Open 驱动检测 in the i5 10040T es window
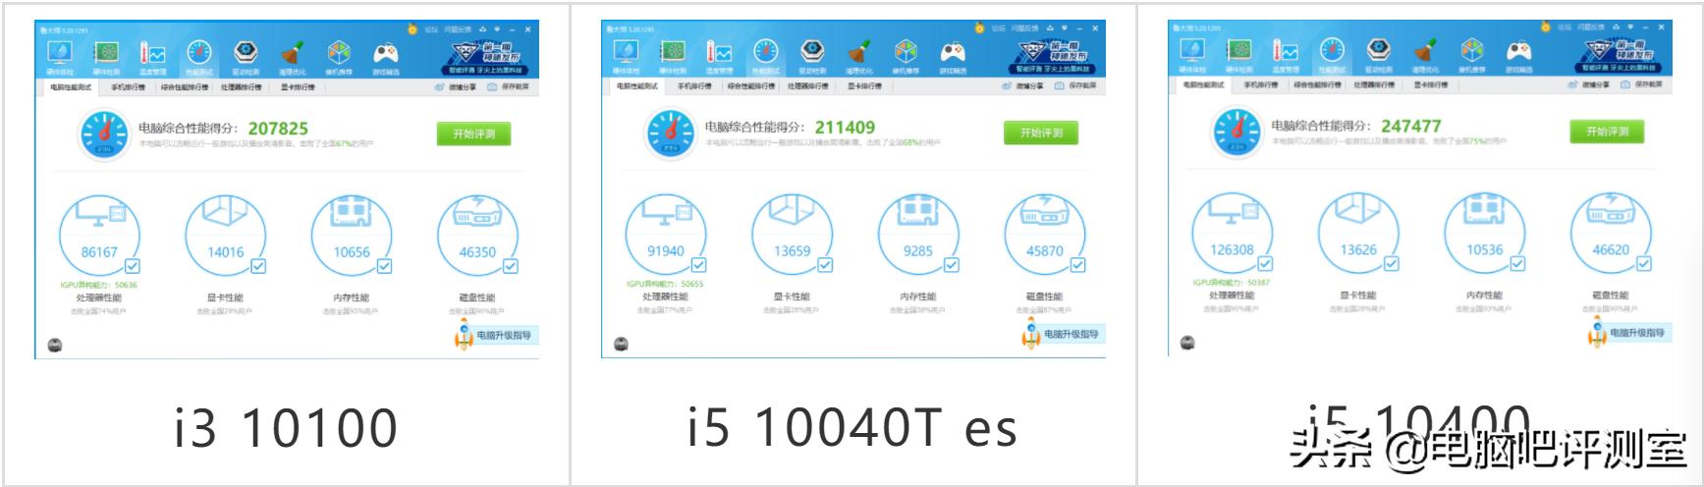This screenshot has width=1704, height=487. (x=812, y=54)
